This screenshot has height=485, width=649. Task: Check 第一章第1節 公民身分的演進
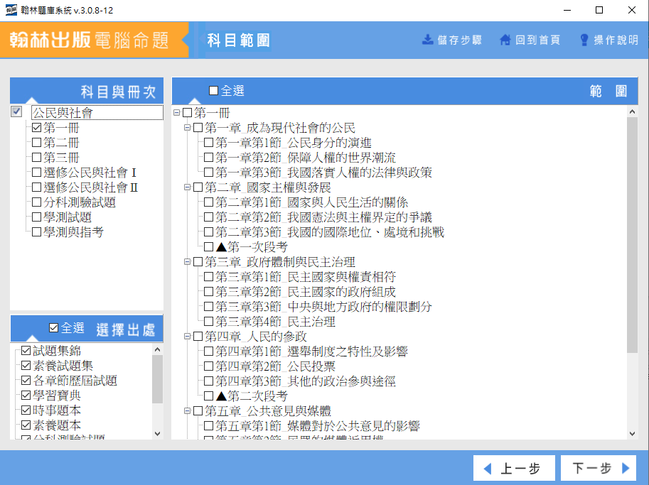[x=208, y=143]
